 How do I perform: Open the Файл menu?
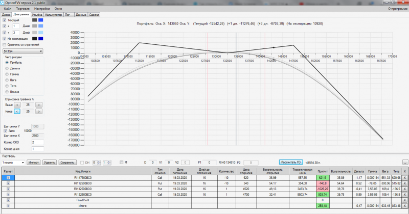tap(8, 9)
